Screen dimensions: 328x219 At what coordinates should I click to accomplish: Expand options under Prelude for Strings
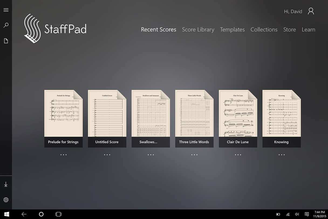(x=63, y=155)
